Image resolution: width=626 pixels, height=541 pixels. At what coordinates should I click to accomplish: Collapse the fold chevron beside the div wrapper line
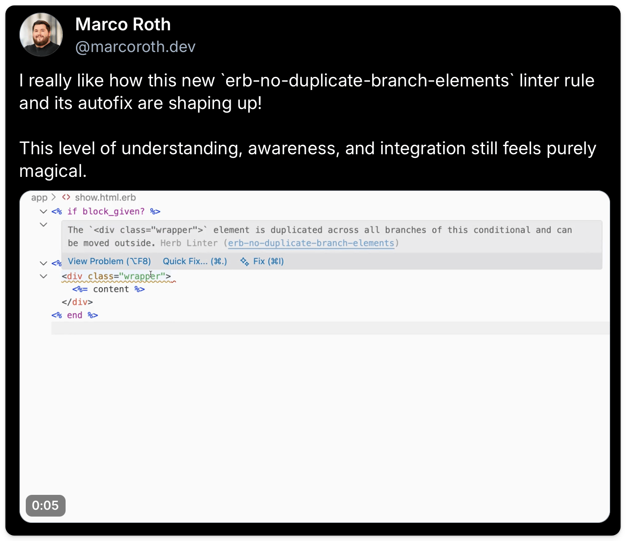tap(43, 276)
